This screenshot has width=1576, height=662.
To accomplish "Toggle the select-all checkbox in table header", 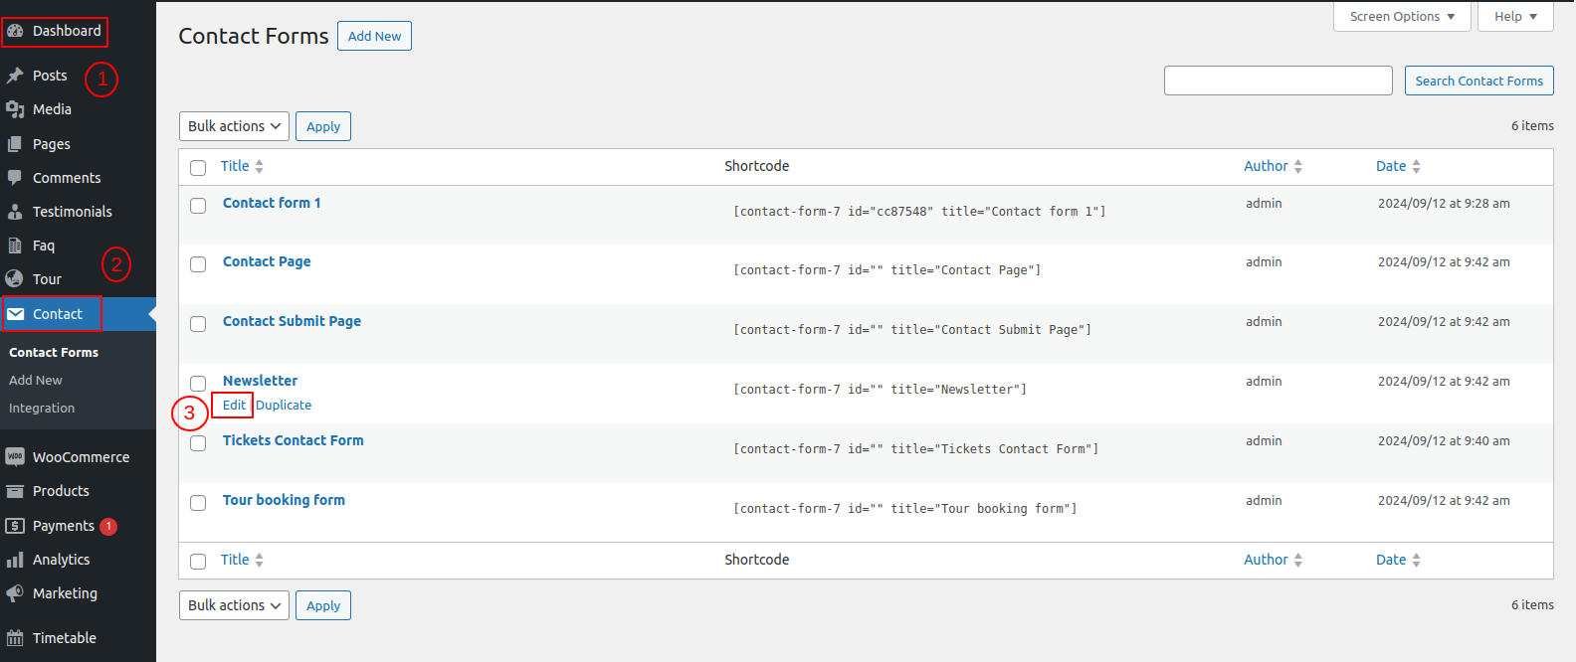I will (198, 168).
